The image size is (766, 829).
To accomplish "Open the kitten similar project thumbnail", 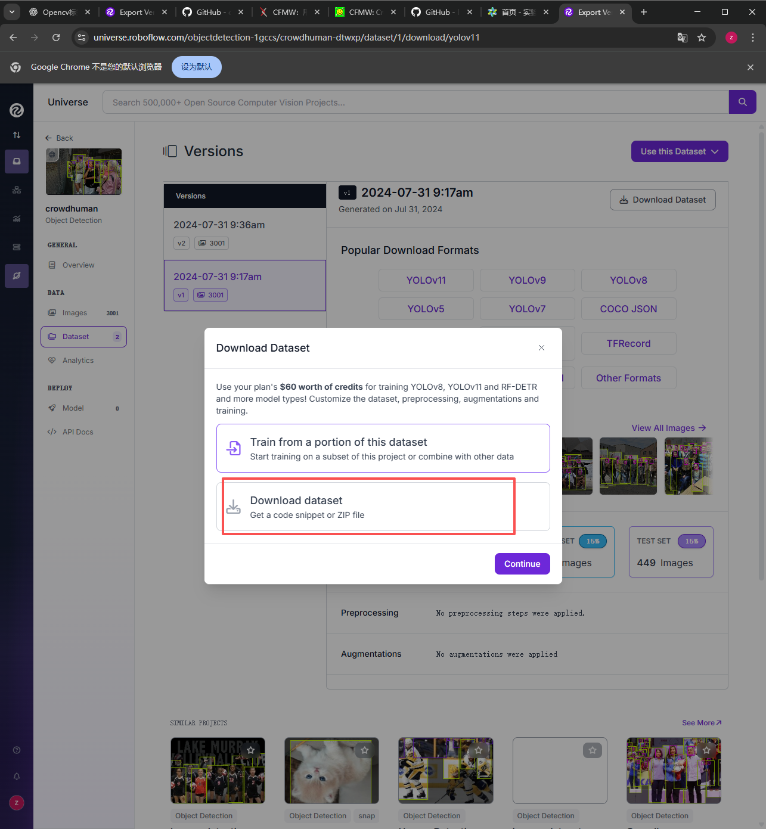I will coord(331,771).
